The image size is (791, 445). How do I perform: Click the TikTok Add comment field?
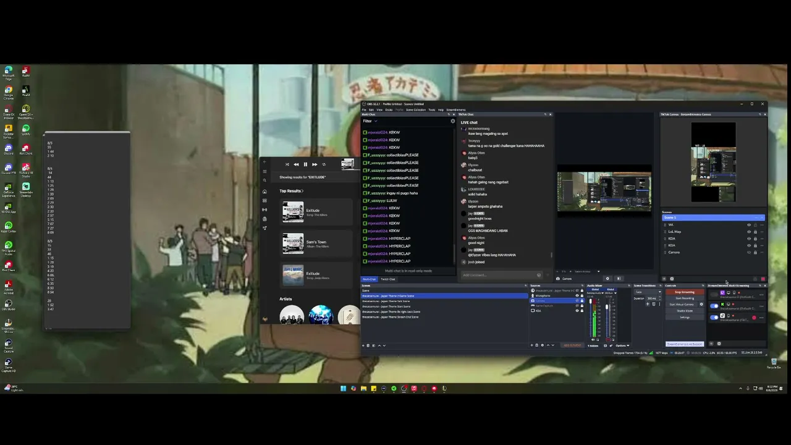pyautogui.click(x=502, y=275)
